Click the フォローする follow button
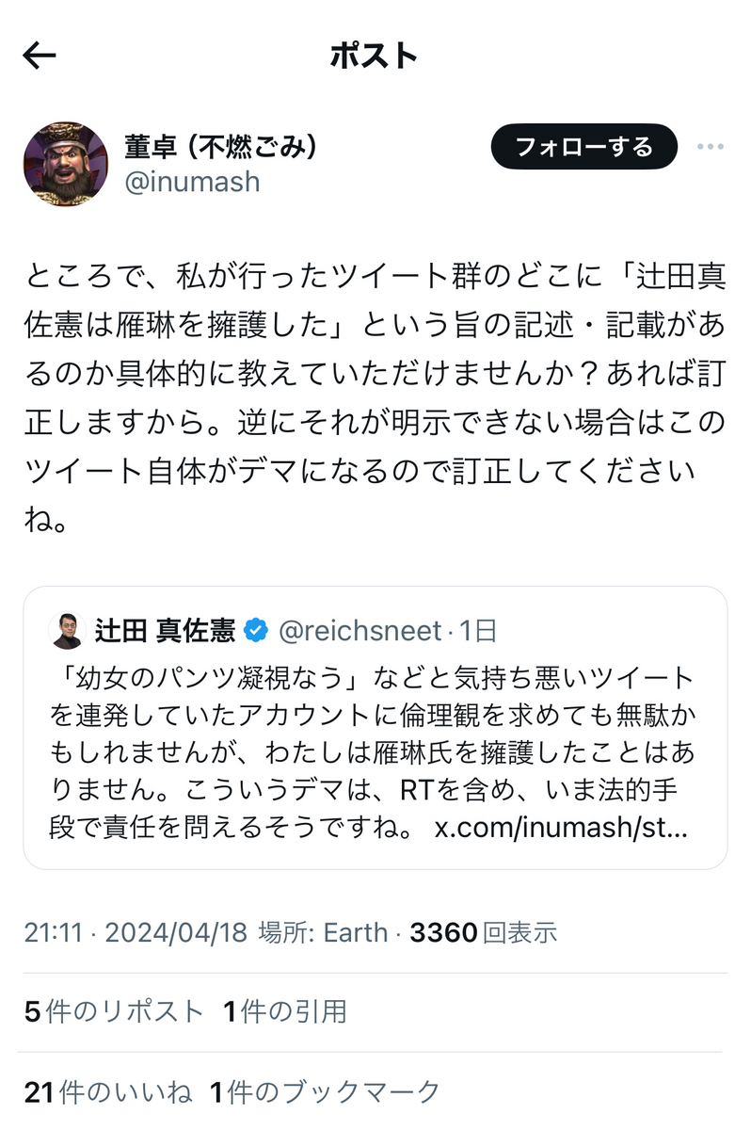 point(583,147)
